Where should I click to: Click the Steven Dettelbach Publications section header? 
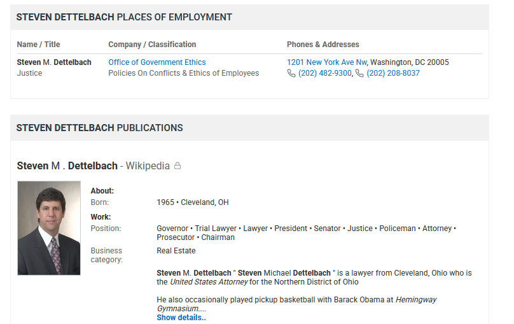pyautogui.click(x=100, y=128)
